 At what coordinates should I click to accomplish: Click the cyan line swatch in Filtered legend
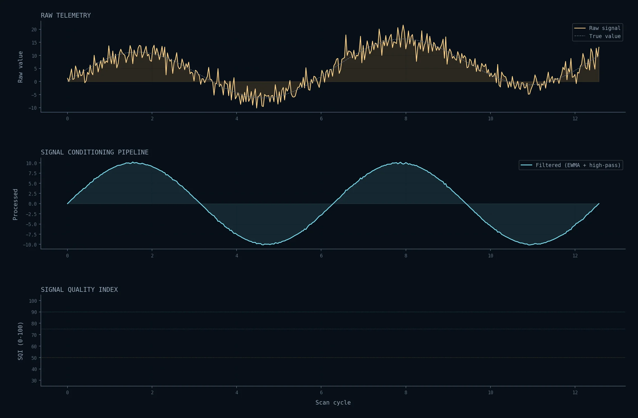coord(526,165)
